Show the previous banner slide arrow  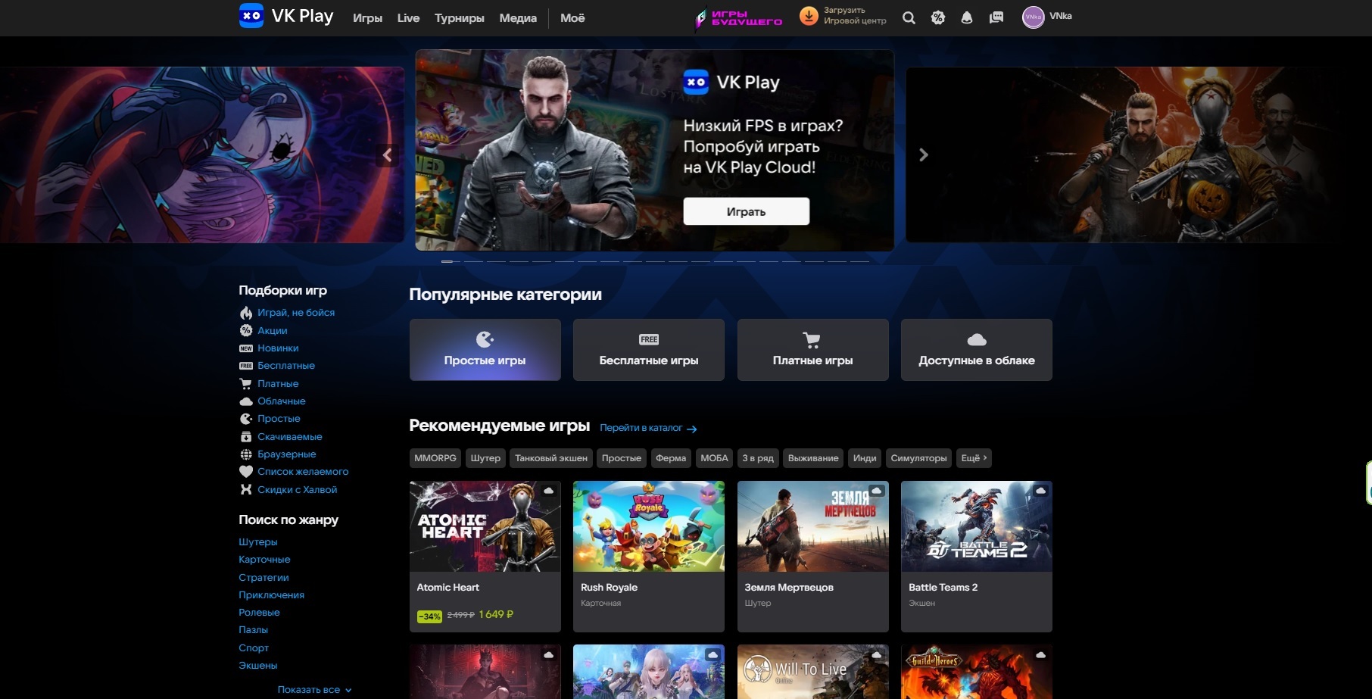(387, 155)
